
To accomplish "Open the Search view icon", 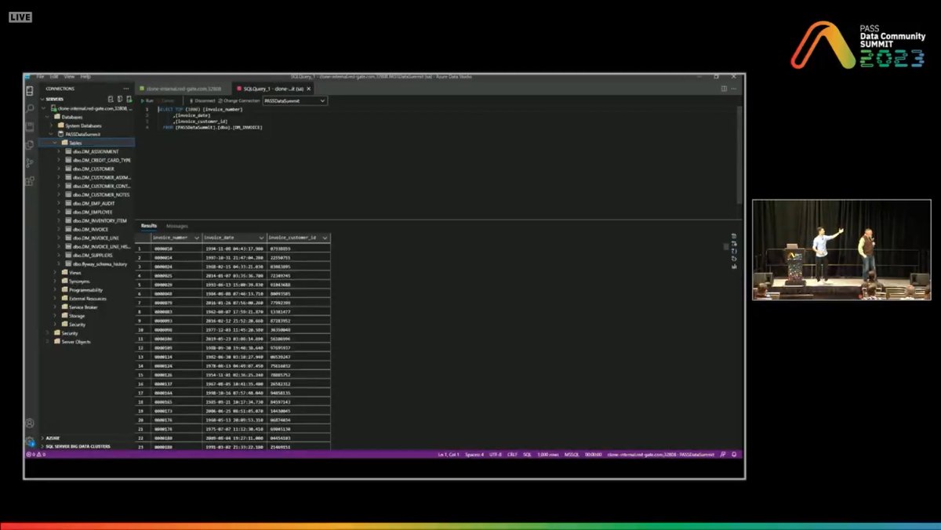I will pos(30,109).
